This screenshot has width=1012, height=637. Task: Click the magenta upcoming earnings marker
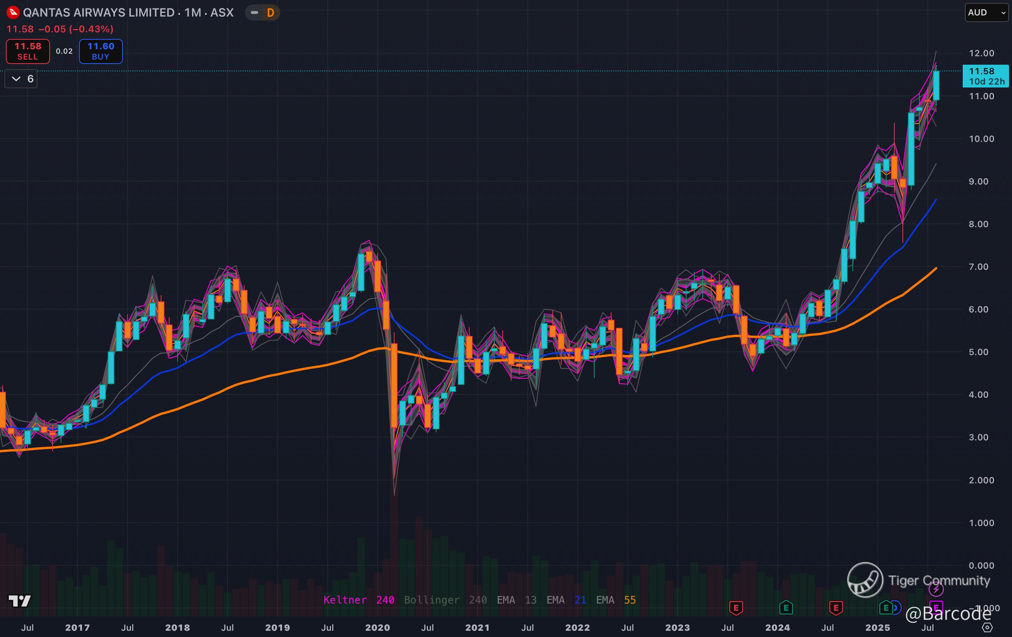click(936, 607)
